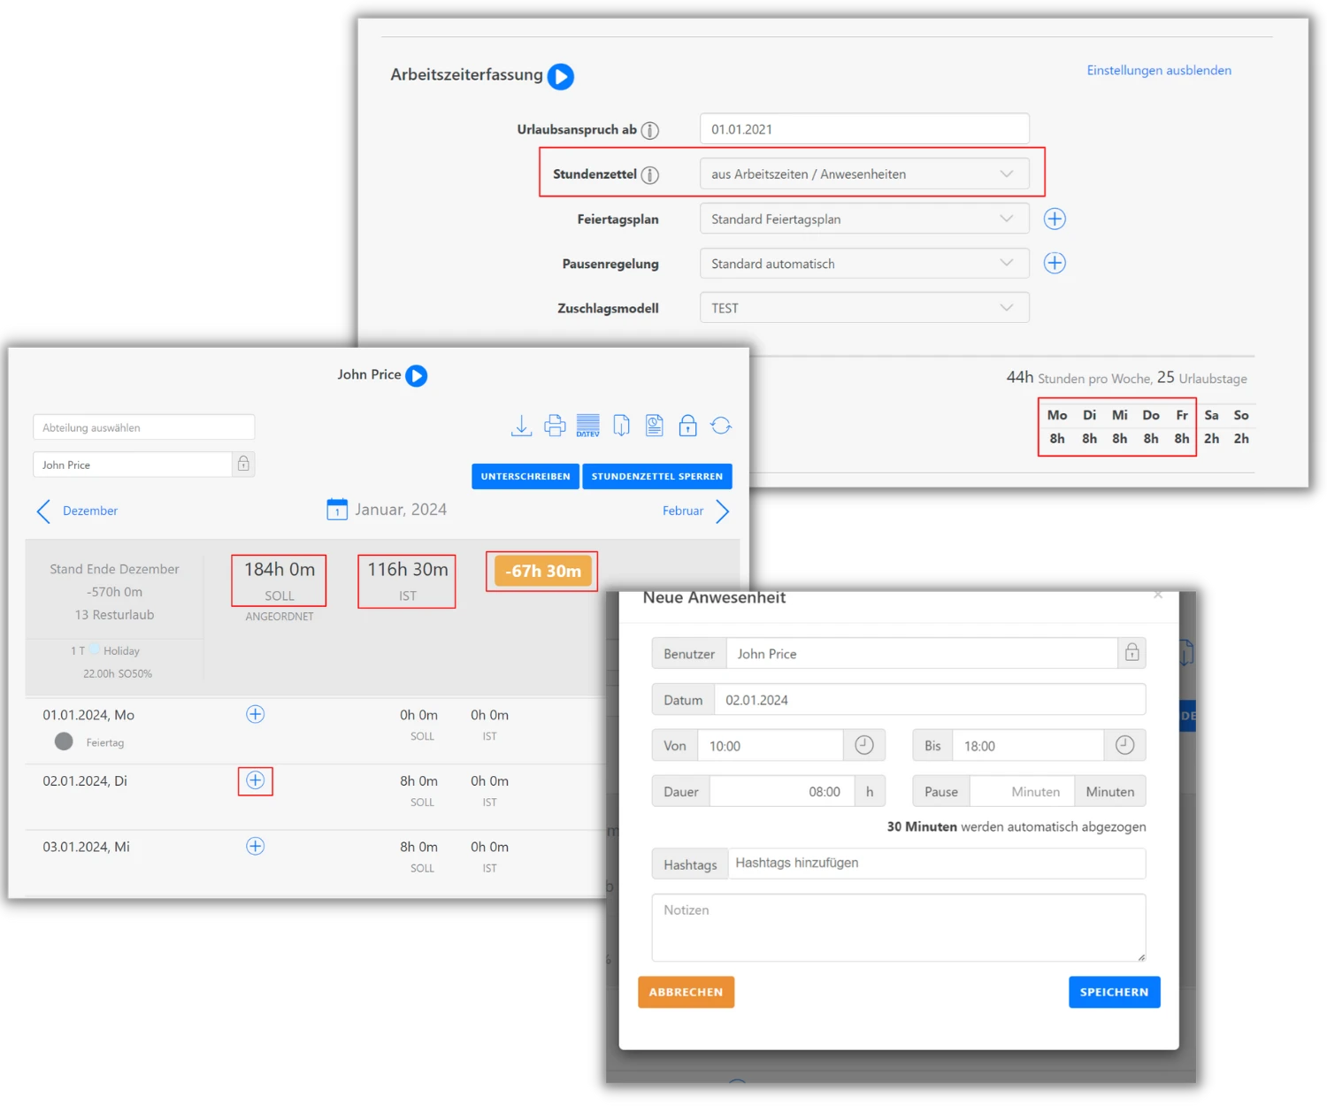Screen dimensions: 1327x1106
Task: Refresh the timesheet with the sync icon
Action: [x=721, y=426]
